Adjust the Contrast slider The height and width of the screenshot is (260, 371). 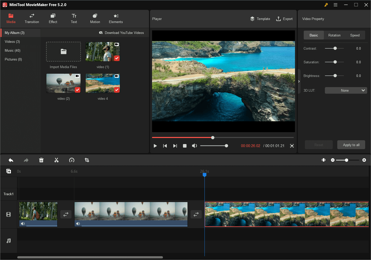pyautogui.click(x=335, y=48)
